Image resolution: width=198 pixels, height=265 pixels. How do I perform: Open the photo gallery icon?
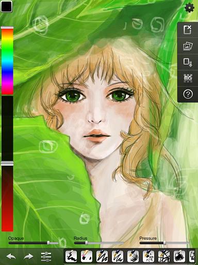[188, 46]
